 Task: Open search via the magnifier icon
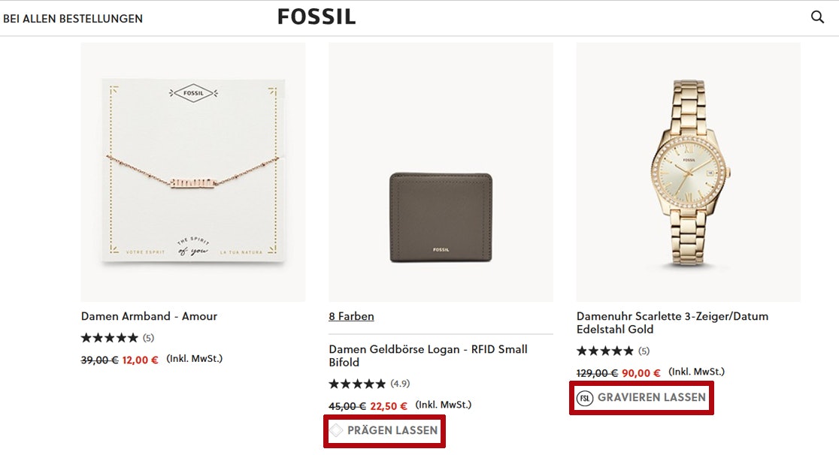pyautogui.click(x=817, y=17)
